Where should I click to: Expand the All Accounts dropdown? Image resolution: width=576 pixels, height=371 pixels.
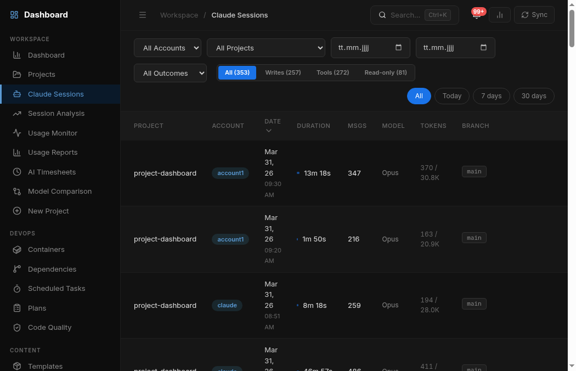coord(167,48)
